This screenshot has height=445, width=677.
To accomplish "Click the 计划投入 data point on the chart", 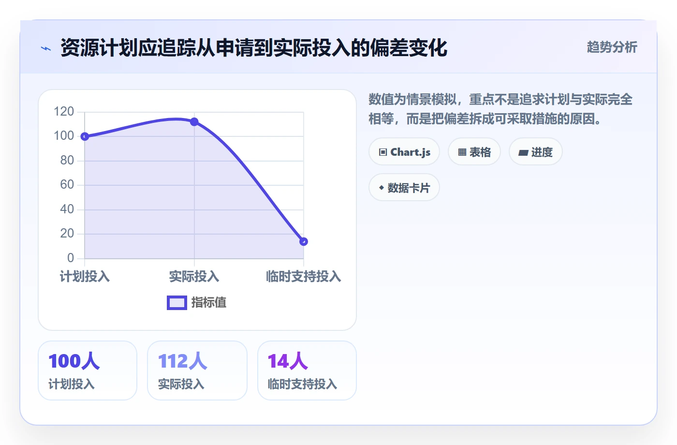I will (85, 136).
